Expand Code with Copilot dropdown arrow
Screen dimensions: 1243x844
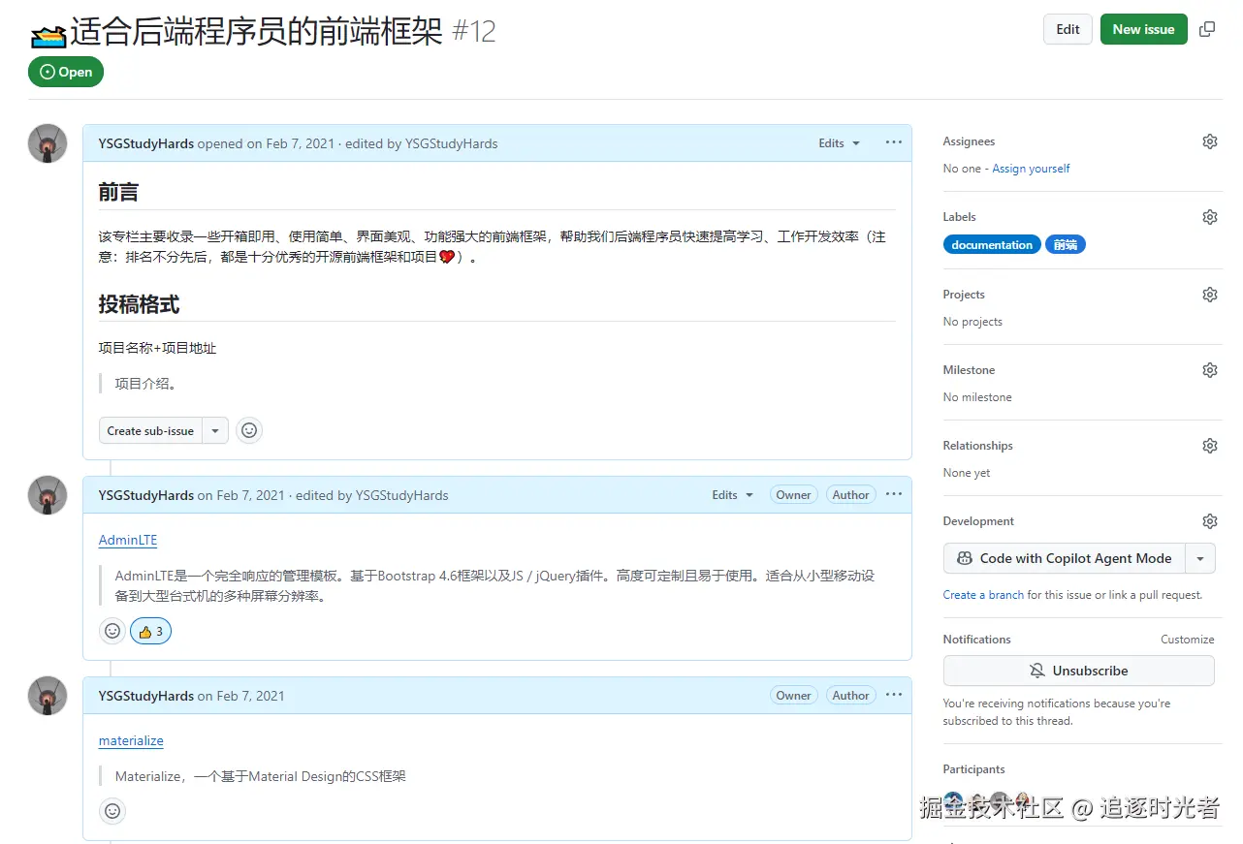[x=1200, y=558]
